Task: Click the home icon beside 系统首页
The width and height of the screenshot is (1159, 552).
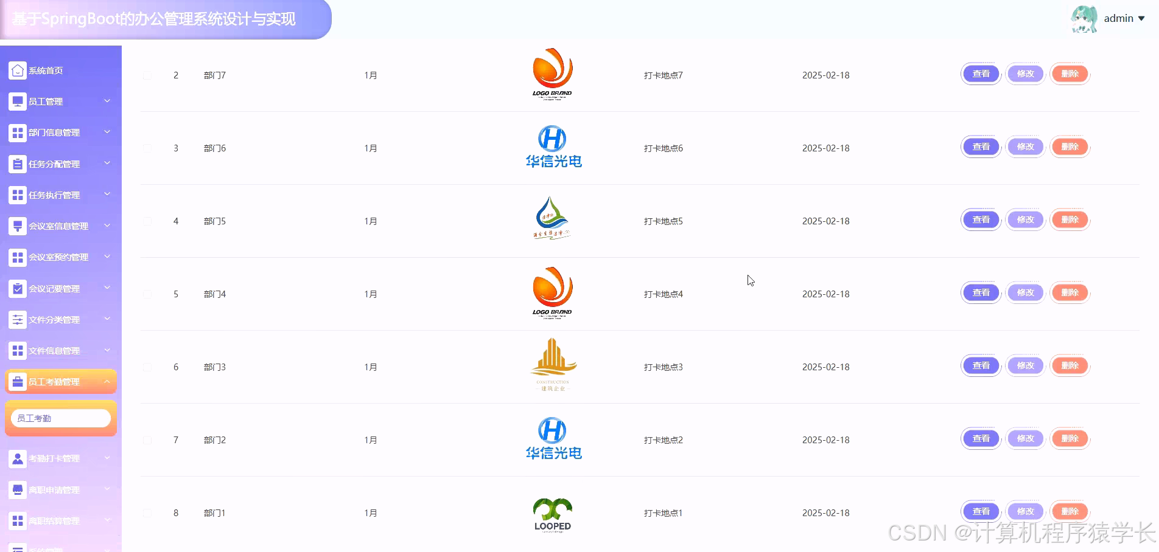Action: point(18,71)
